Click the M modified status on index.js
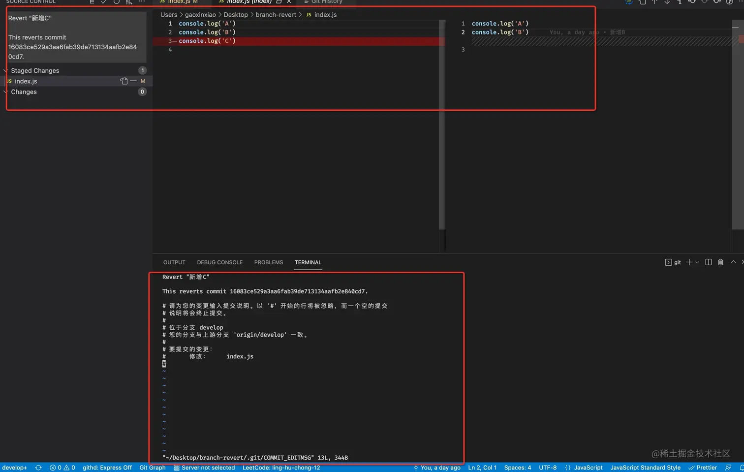The height and width of the screenshot is (472, 744). coord(143,81)
